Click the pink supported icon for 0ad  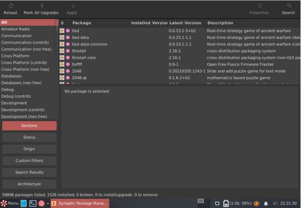pyautogui.click(x=68, y=31)
